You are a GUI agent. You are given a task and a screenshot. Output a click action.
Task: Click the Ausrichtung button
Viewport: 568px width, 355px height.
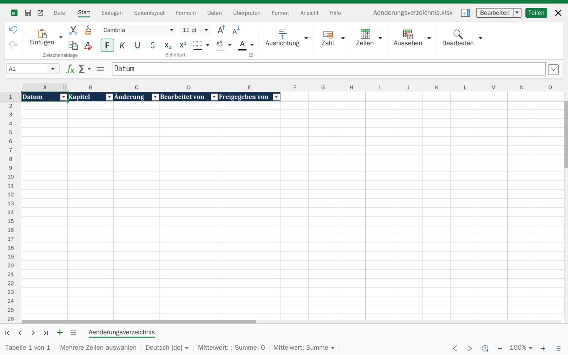click(x=283, y=38)
